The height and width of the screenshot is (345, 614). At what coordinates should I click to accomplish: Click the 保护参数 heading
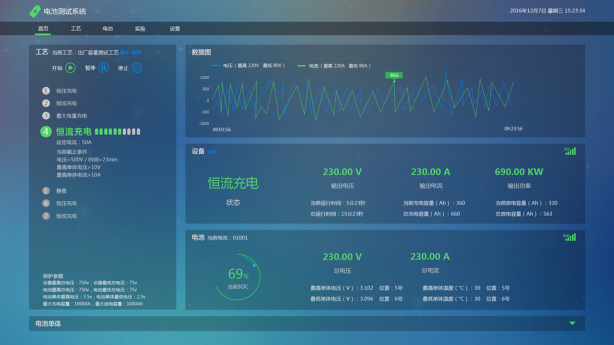[53, 276]
